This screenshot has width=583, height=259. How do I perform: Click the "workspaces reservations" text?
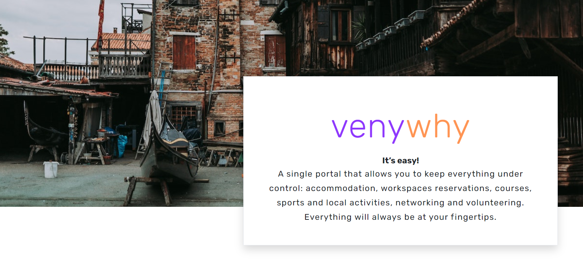coord(436,188)
